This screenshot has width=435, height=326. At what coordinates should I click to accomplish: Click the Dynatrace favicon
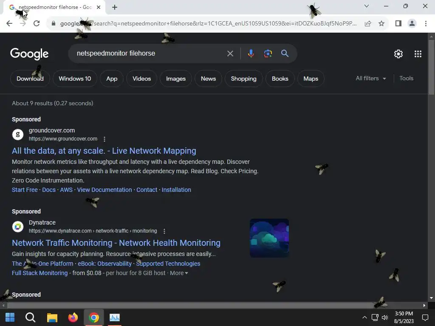tap(18, 227)
